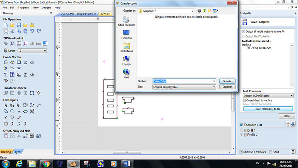The width and height of the screenshot is (298, 168).
Task: Move toolpath down with blue arrow
Action: coord(293,124)
